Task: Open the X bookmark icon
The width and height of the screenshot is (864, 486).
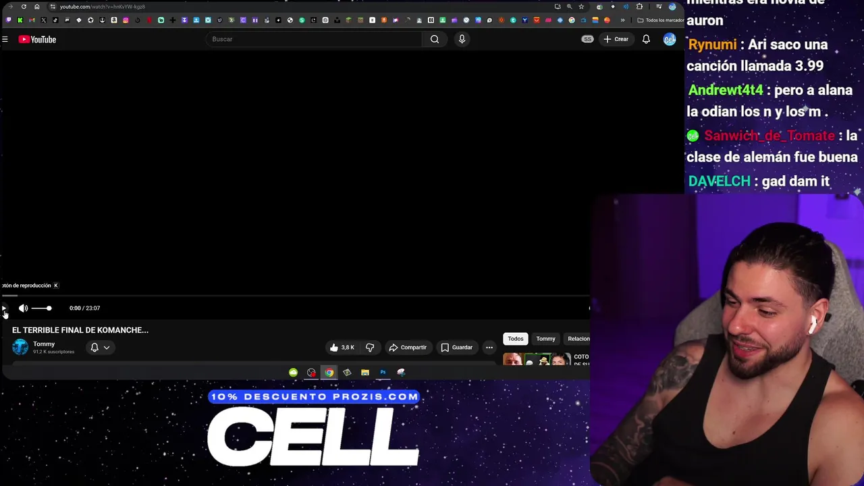Action: (44, 20)
